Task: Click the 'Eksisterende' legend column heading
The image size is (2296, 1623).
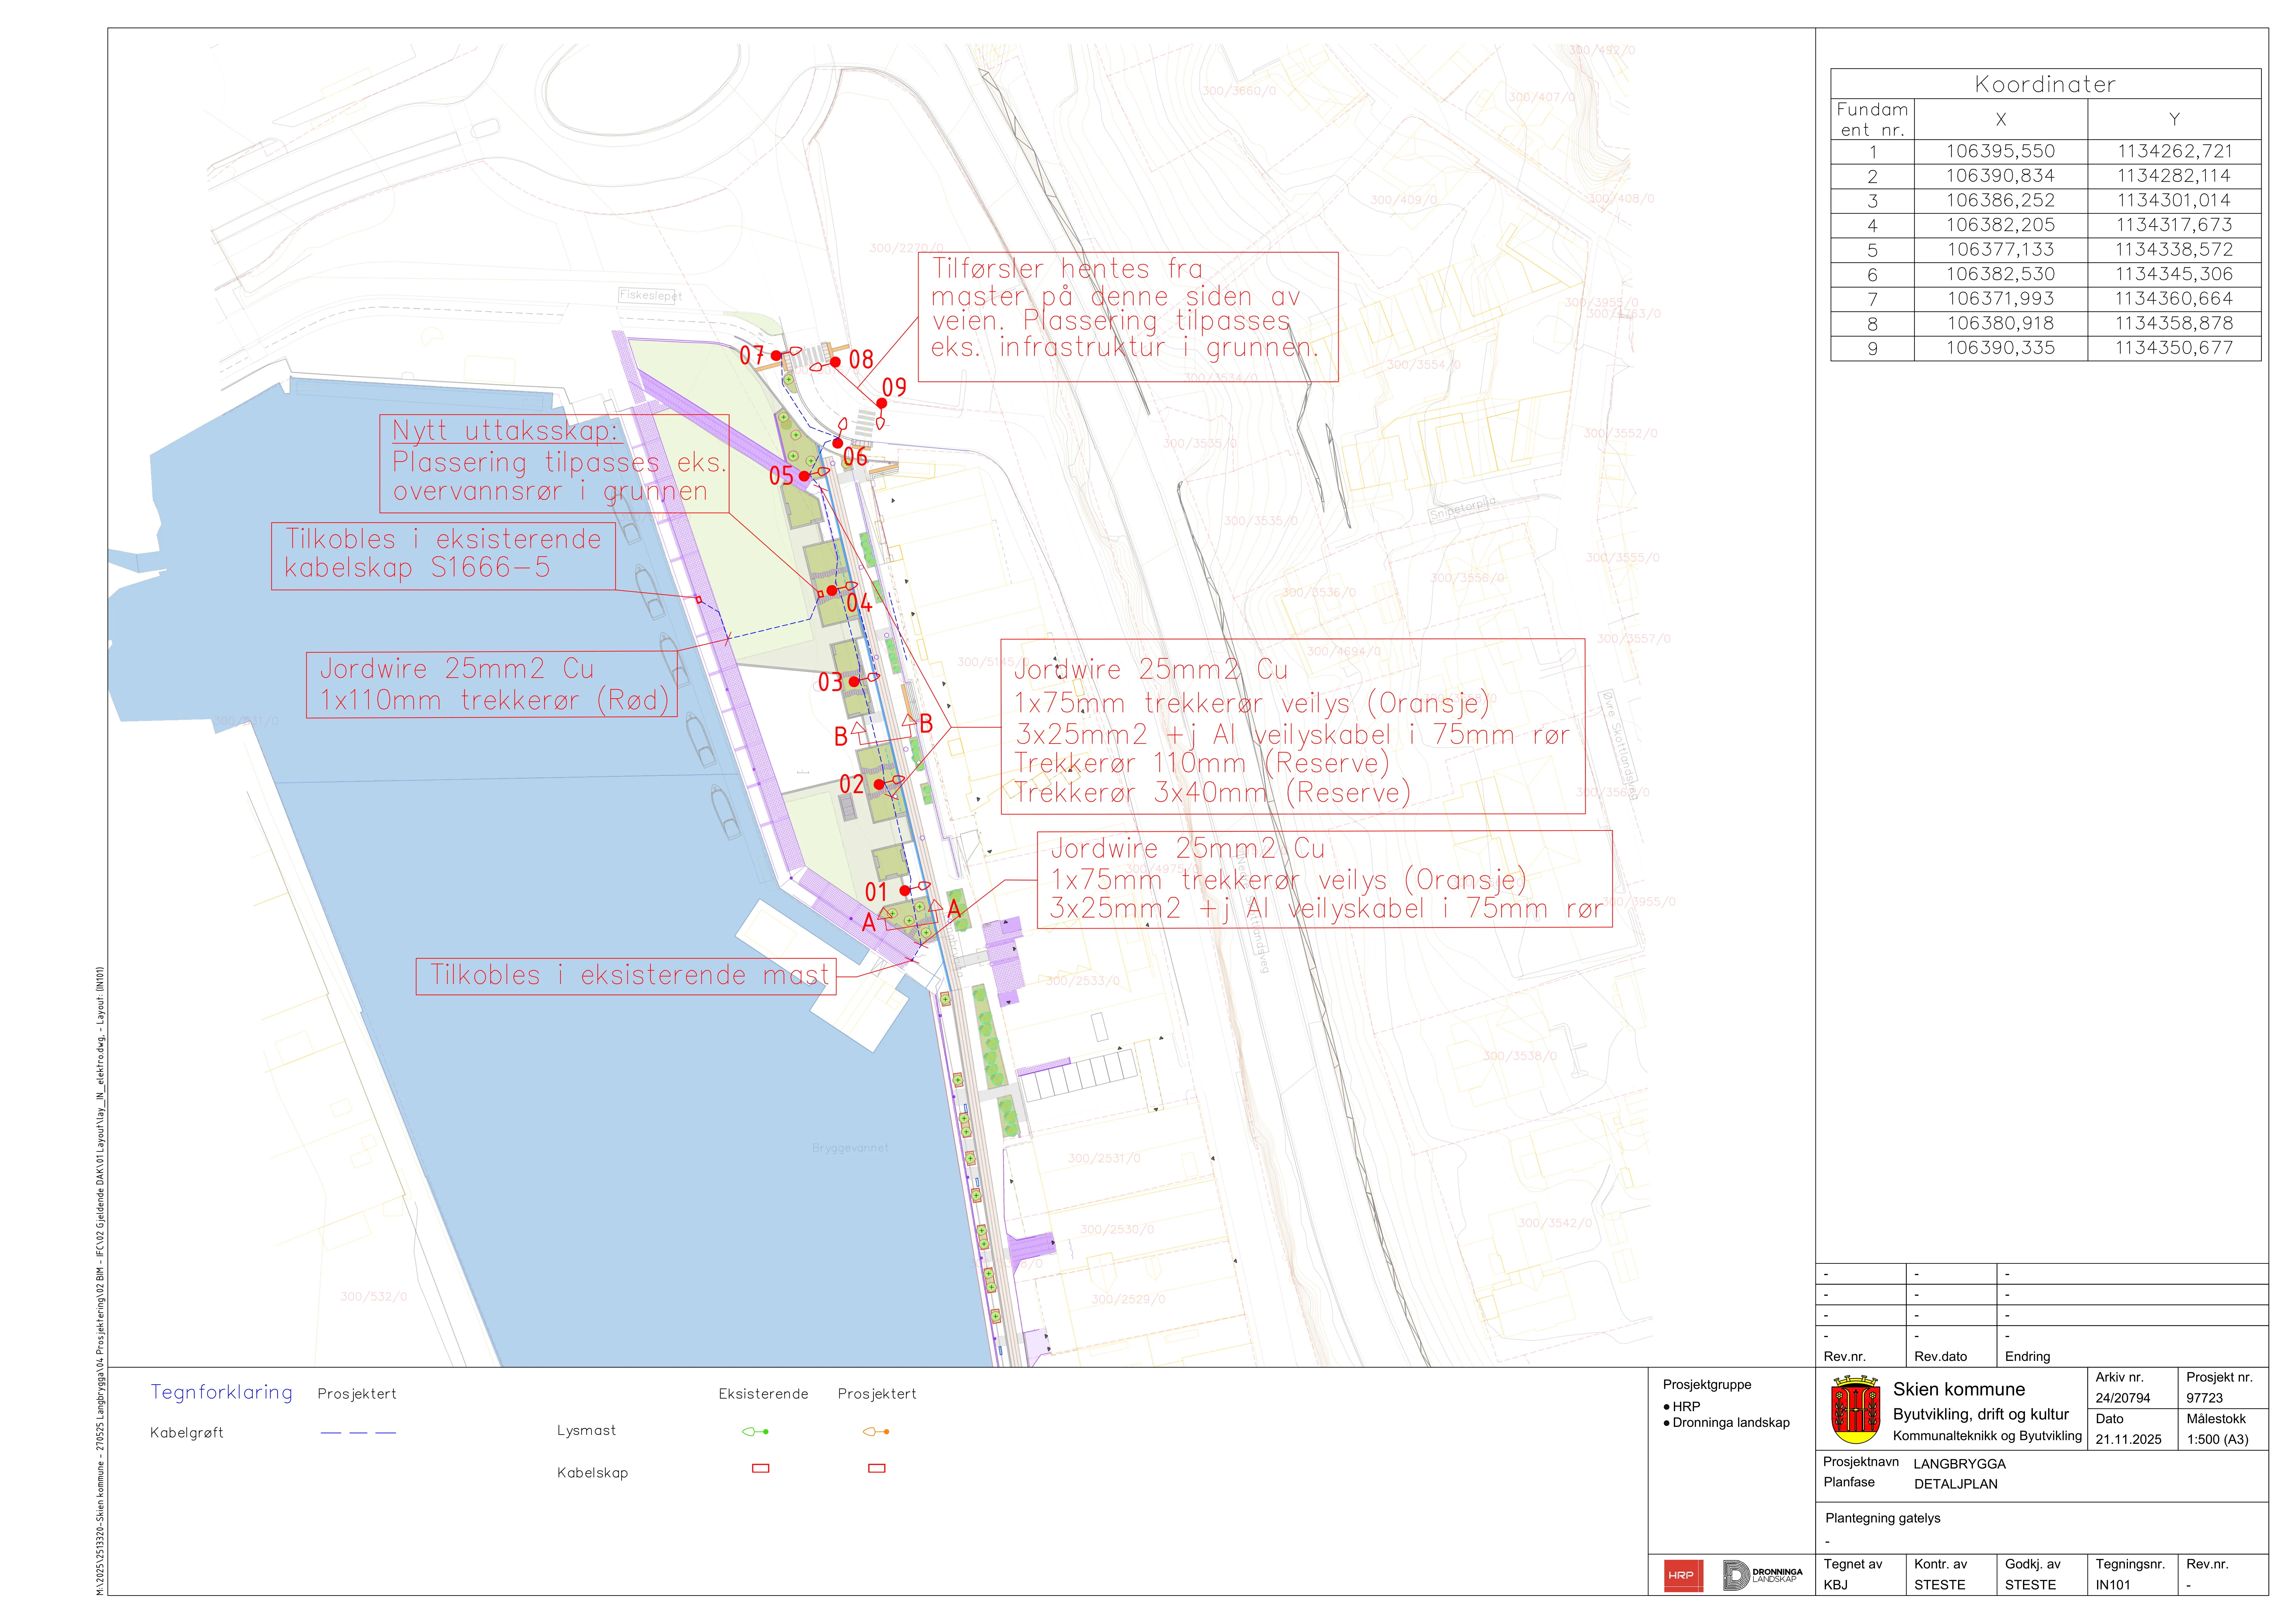Action: 763,1394
